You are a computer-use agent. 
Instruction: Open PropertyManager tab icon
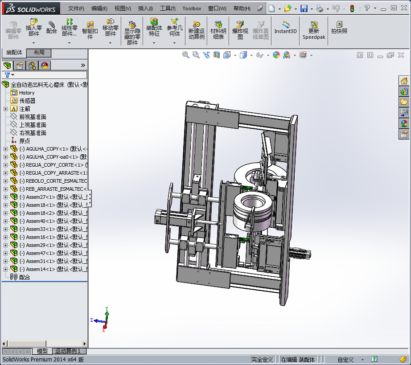pos(20,65)
